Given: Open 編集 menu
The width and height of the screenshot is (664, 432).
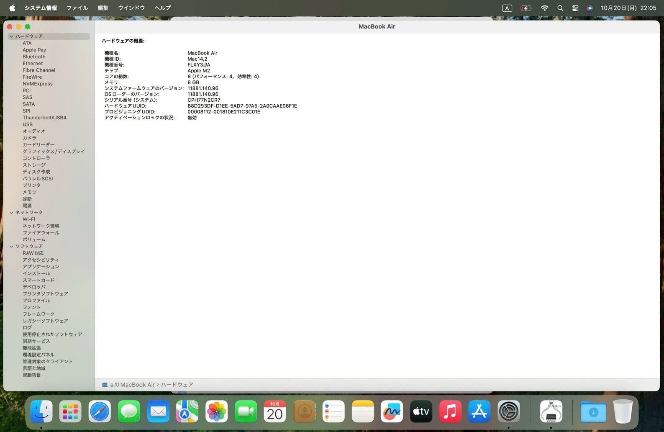Looking at the screenshot, I should (103, 8).
